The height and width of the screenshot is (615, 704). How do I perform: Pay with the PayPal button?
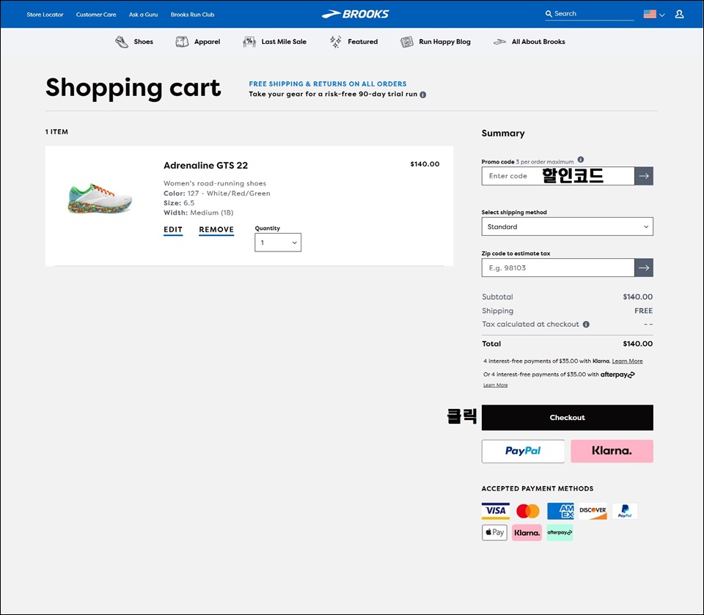tap(523, 451)
